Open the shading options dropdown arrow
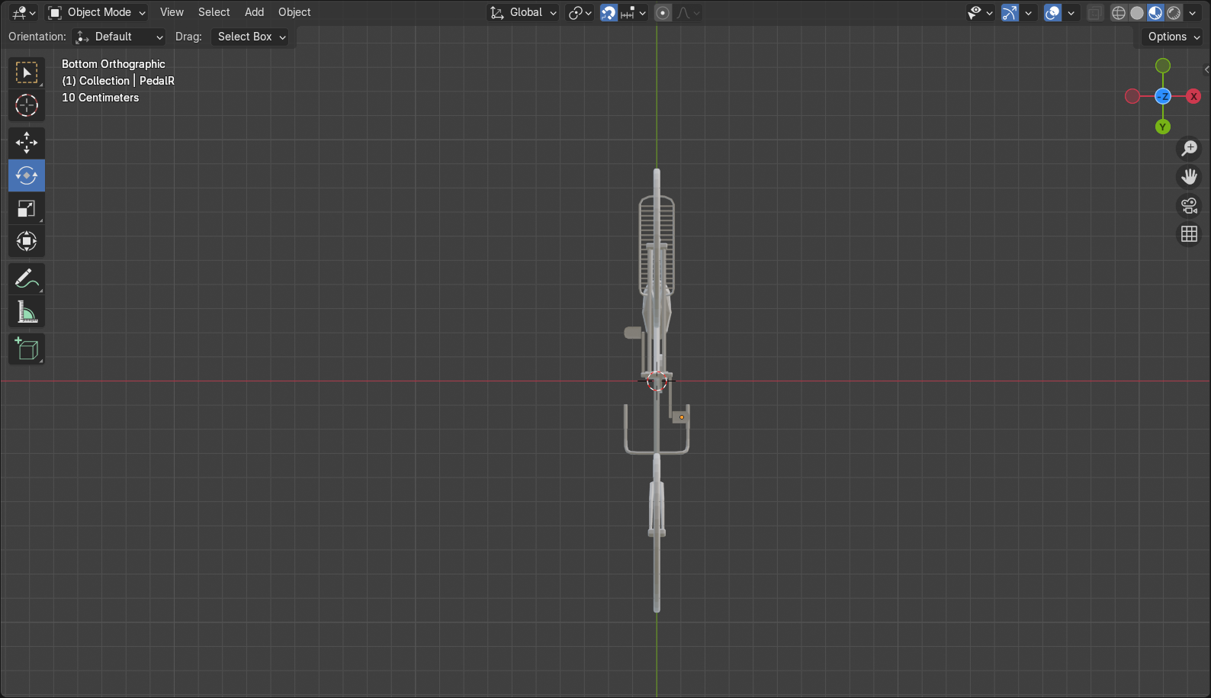Screen dimensions: 1211x698 (1193, 12)
